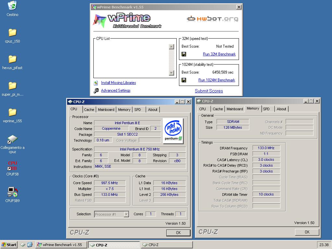The image size is (332, 249).
Task: Click the Instructions value MMX, SSE
Action: (140, 166)
